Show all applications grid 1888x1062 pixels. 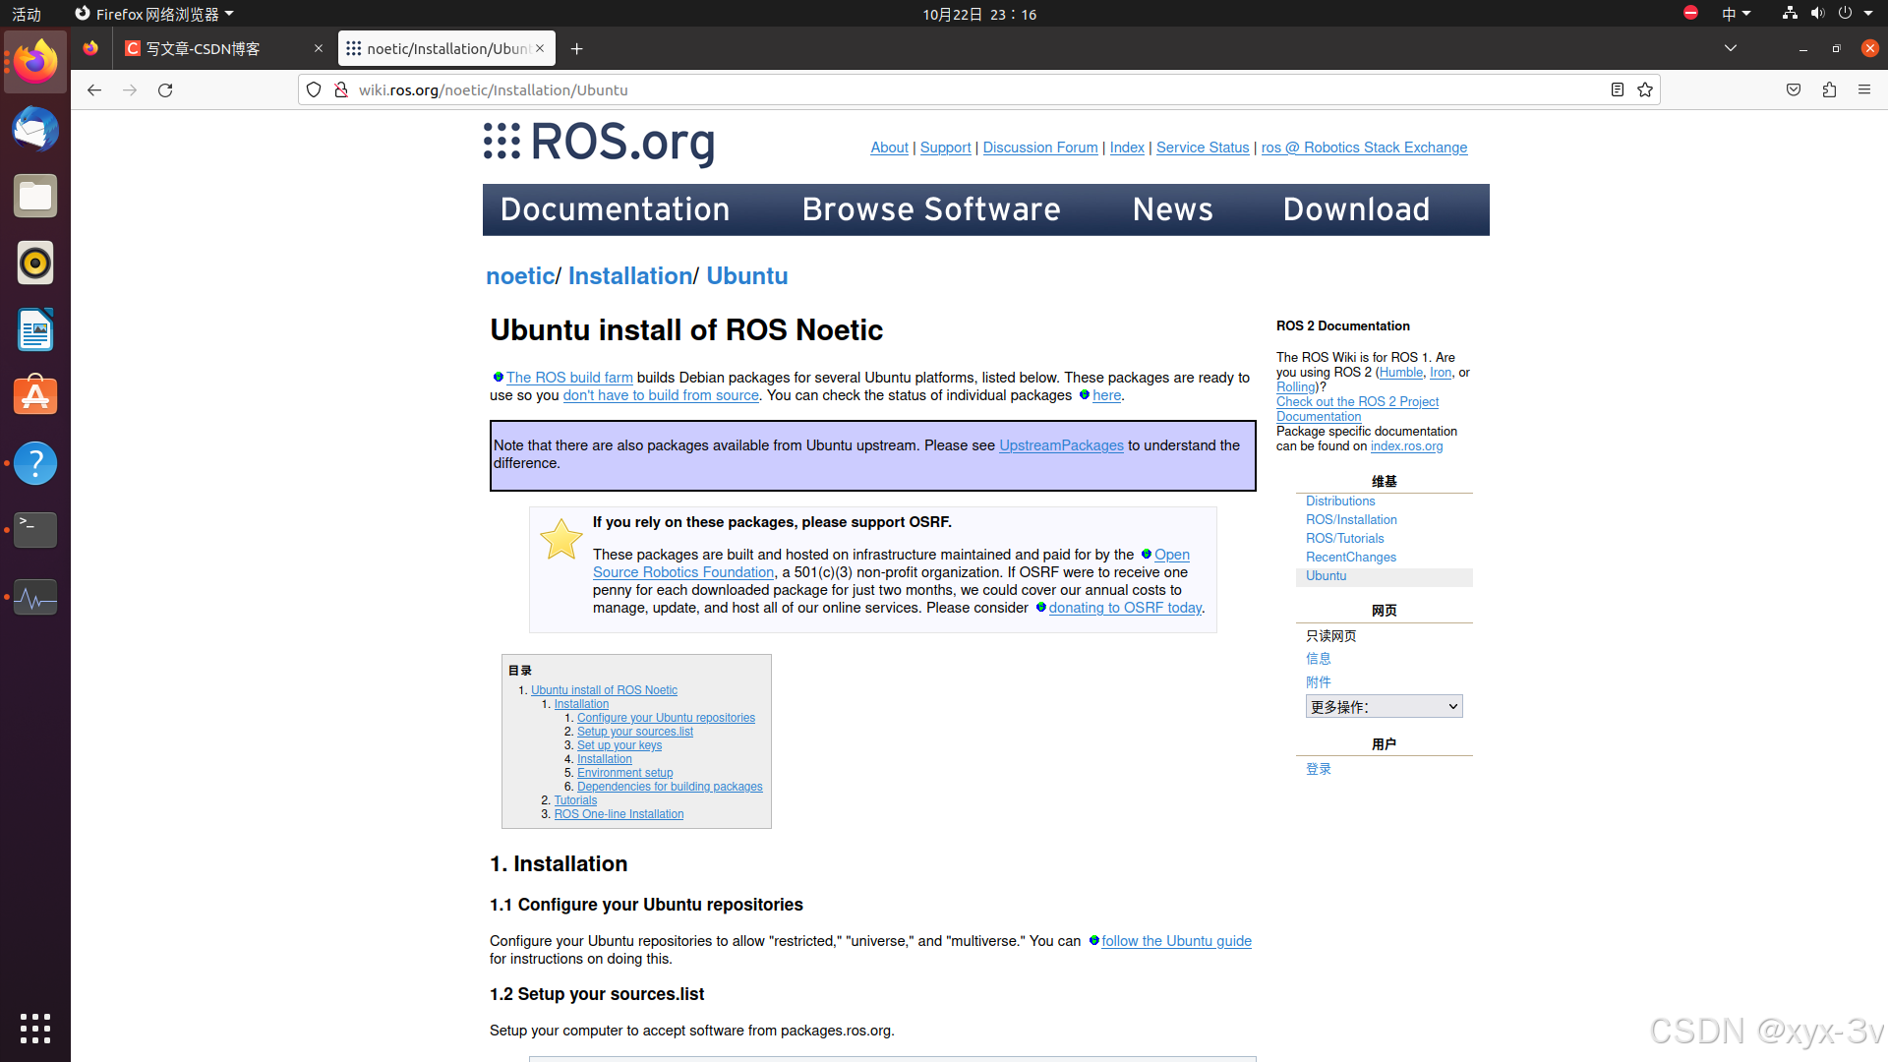tap(35, 1028)
